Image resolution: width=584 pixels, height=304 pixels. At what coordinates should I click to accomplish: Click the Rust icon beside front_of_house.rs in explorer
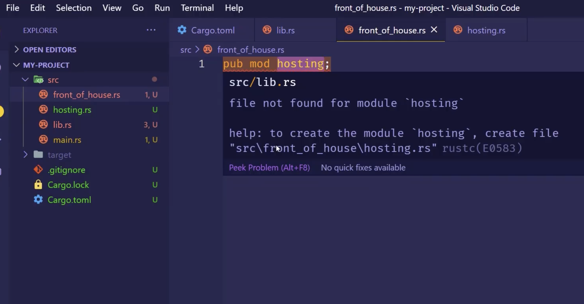click(x=43, y=95)
